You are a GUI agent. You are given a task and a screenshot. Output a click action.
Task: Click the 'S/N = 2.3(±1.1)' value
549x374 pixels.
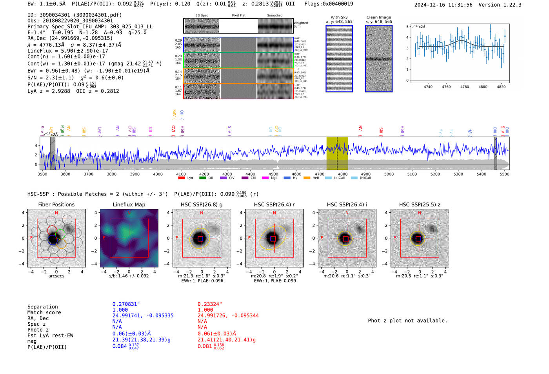(x=51, y=78)
